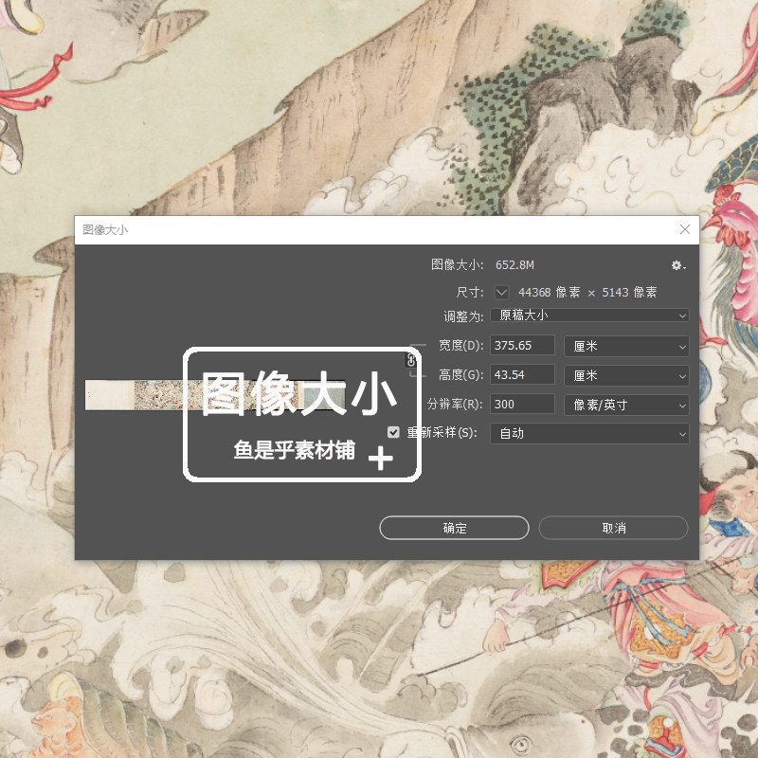Cancel the dialog with 取消
Viewport: 758px width, 758px height.
point(612,528)
